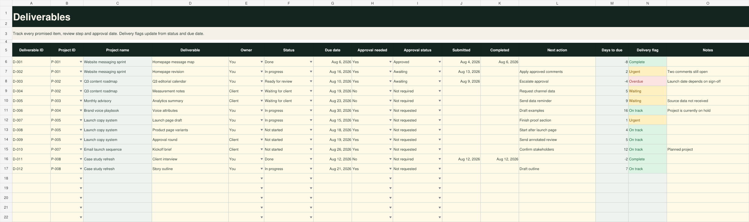Open Approval status dropdown for D-005

[x=439, y=101]
